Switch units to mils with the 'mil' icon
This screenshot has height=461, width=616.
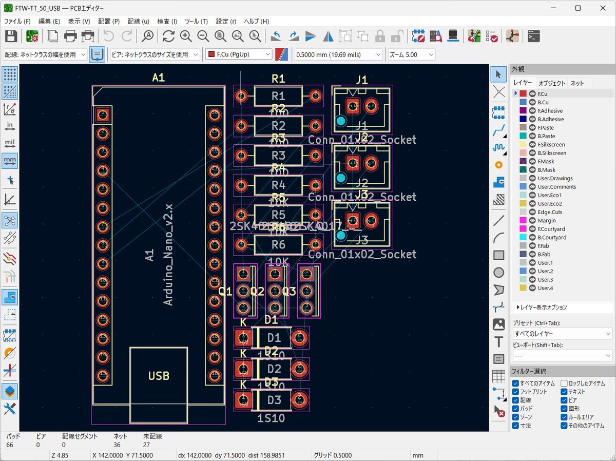click(x=10, y=143)
